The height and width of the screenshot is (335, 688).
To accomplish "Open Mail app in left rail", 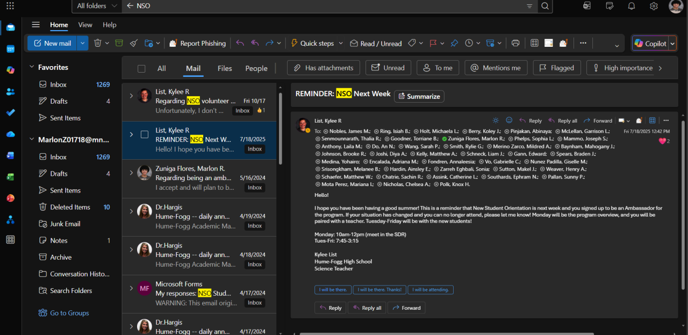I will coord(10,27).
